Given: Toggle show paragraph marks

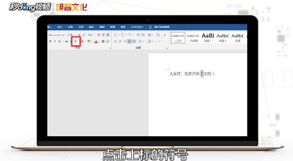Looking at the screenshot, I should tap(165, 35).
